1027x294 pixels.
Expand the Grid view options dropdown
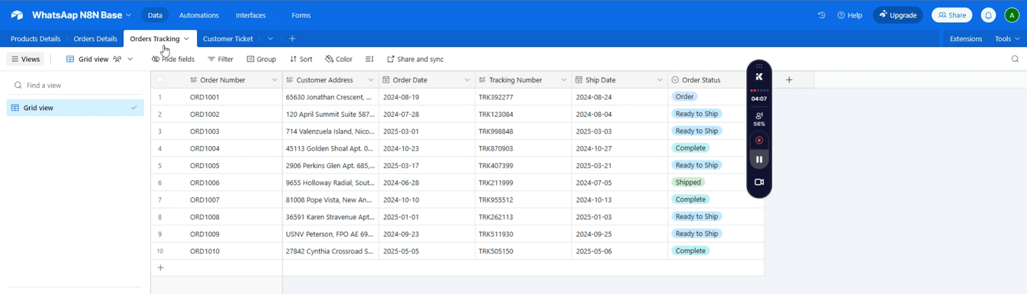tap(130, 59)
